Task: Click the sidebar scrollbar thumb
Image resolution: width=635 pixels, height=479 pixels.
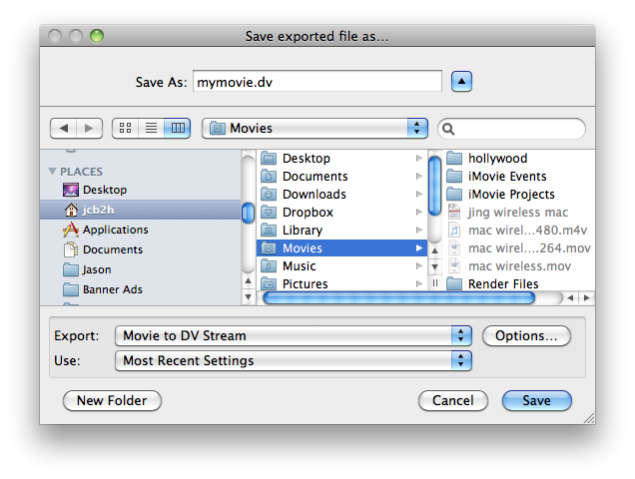Action: (x=248, y=213)
